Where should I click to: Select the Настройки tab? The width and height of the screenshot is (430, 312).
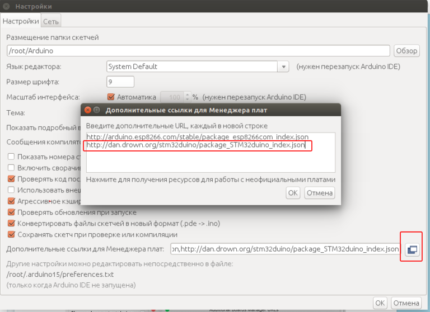(21, 21)
